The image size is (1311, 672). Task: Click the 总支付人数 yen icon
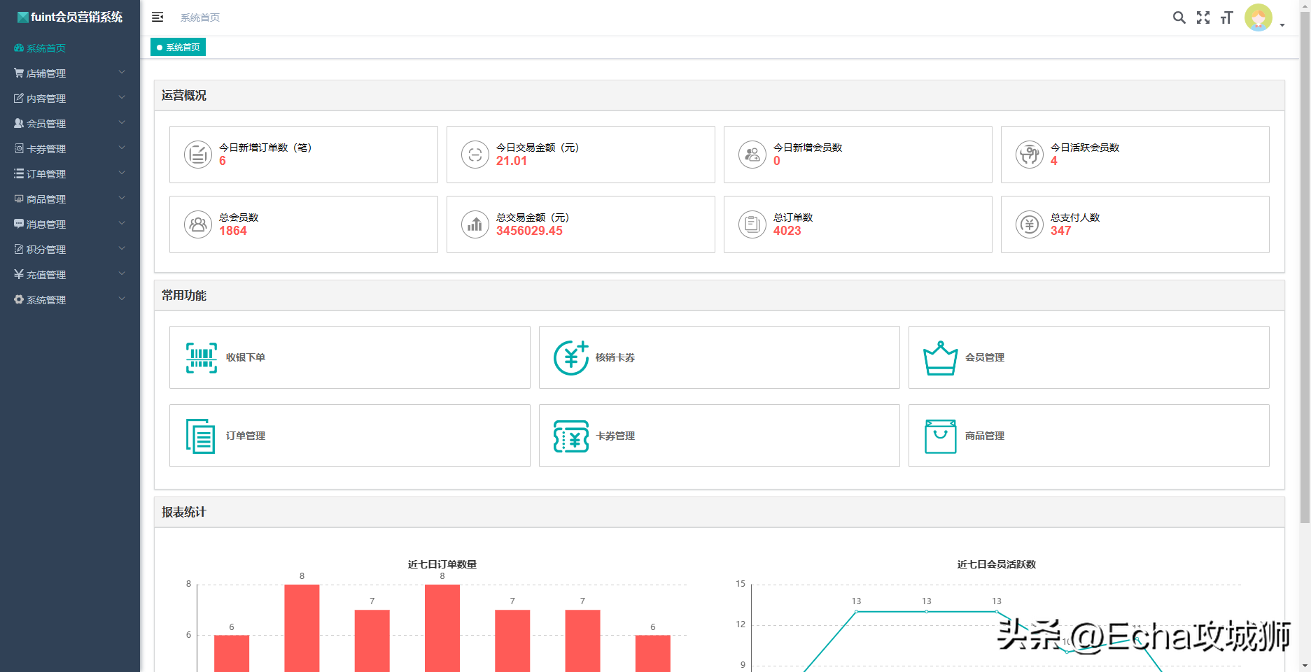pos(1030,224)
